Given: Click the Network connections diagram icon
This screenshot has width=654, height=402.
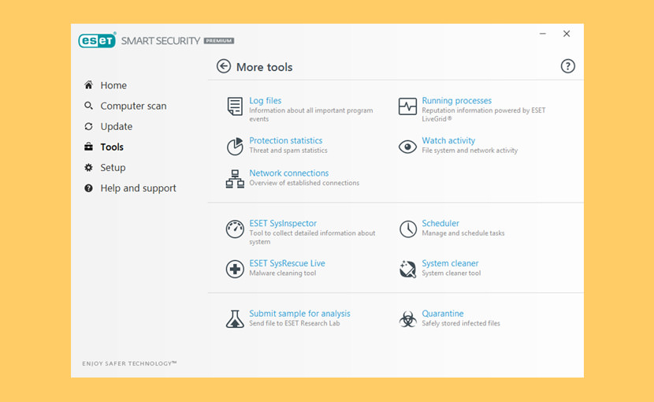Looking at the screenshot, I should pyautogui.click(x=235, y=179).
